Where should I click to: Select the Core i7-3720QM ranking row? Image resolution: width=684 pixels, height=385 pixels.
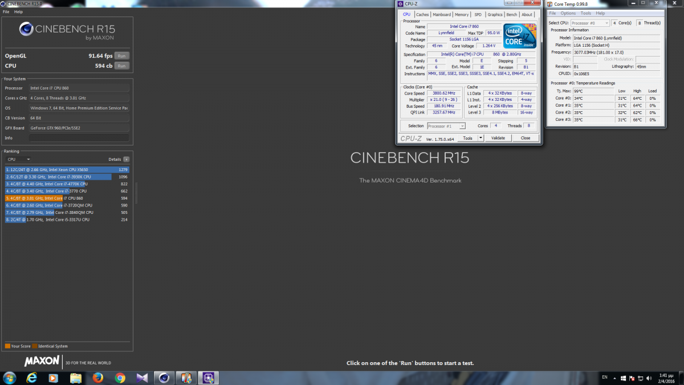67,205
